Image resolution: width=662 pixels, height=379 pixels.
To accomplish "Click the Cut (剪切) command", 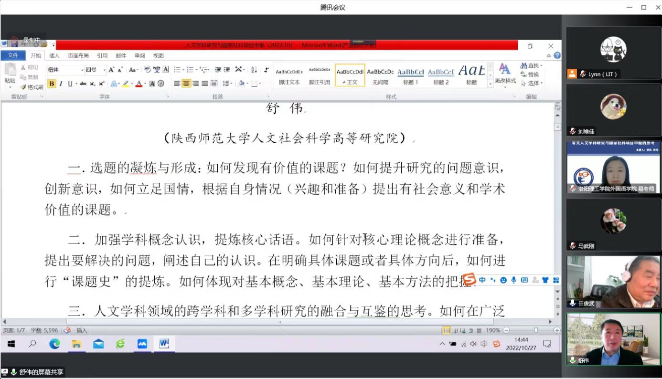I will pyautogui.click(x=30, y=67).
